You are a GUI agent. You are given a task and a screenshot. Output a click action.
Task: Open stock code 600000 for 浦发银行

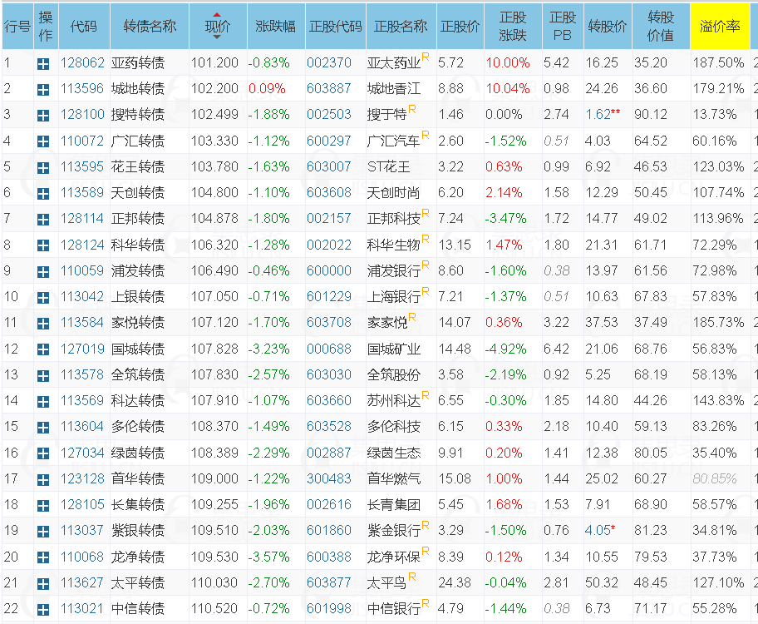coord(329,270)
